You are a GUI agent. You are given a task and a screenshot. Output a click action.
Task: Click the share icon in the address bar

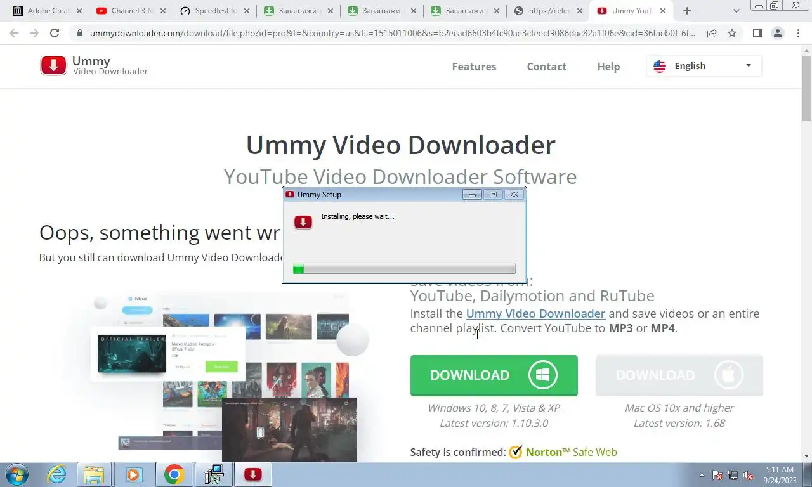[712, 33]
